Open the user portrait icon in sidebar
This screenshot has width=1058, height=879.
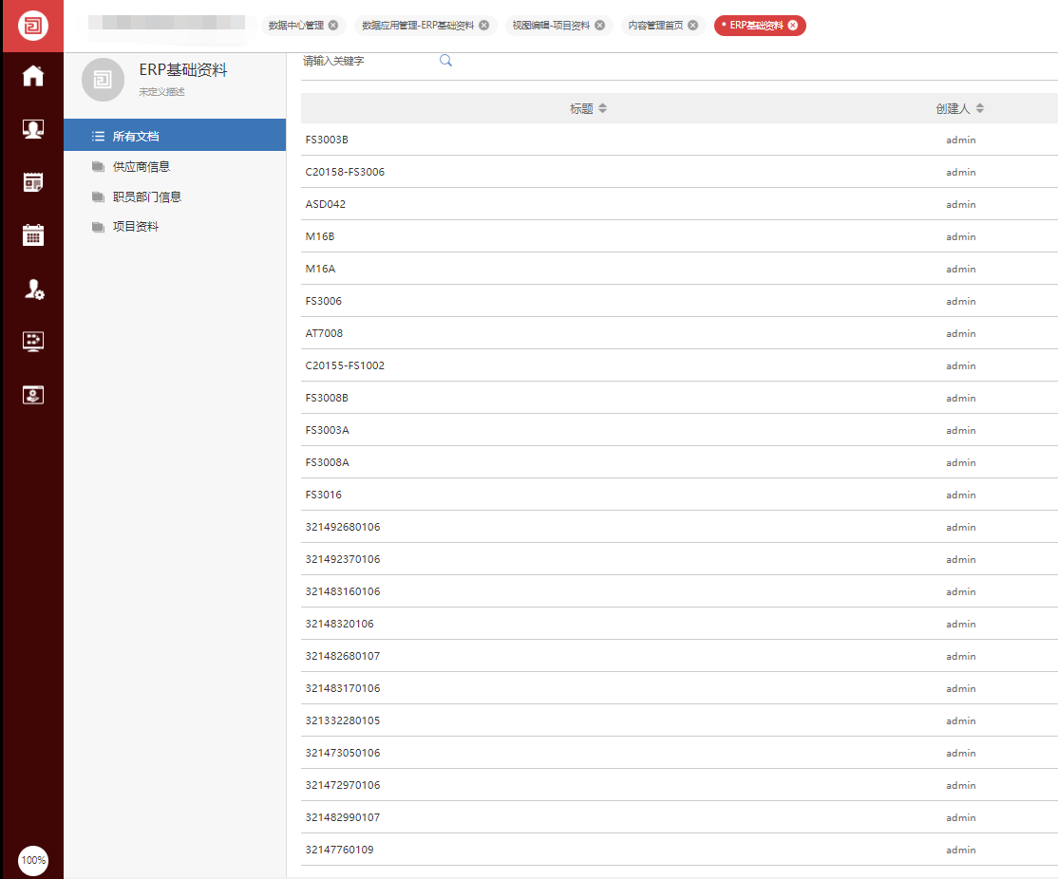32,129
